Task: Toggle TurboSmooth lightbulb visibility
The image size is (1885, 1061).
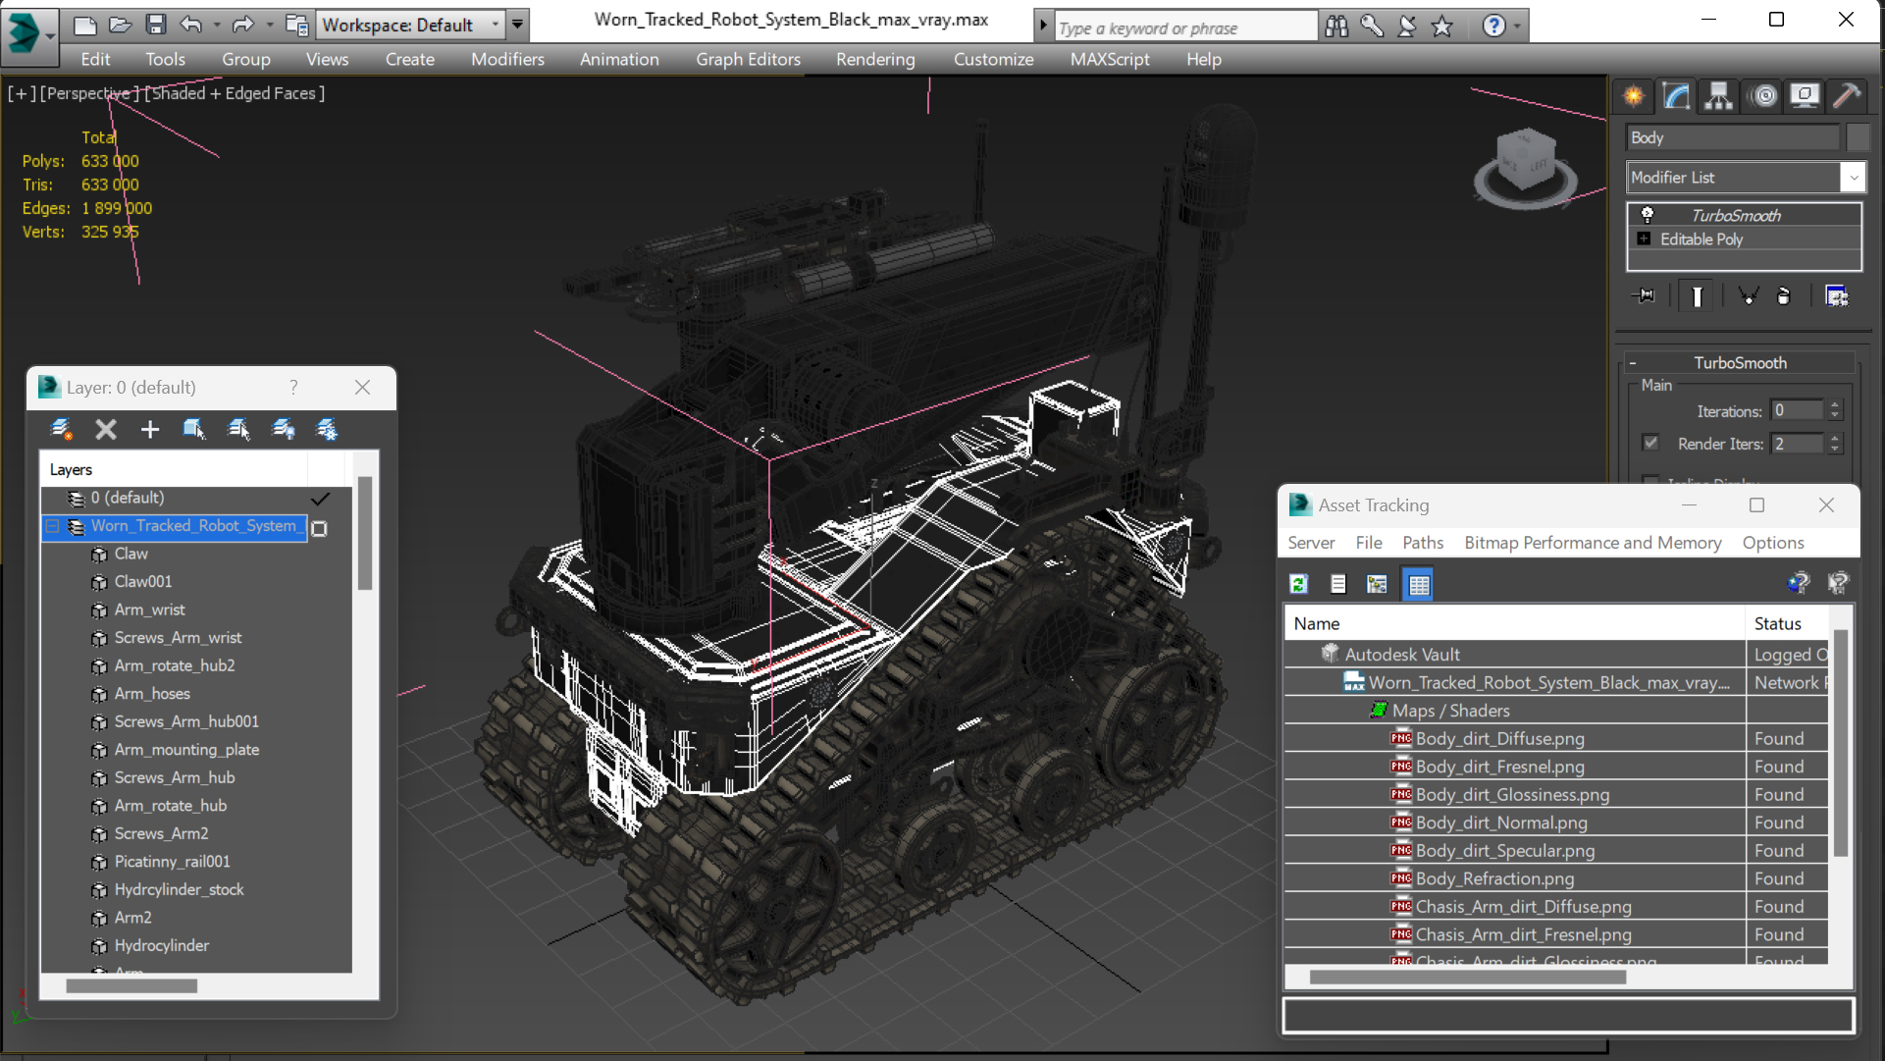Action: [x=1648, y=215]
